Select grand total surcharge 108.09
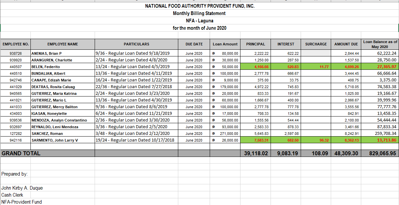The image size is (399, 205). click(x=316, y=153)
